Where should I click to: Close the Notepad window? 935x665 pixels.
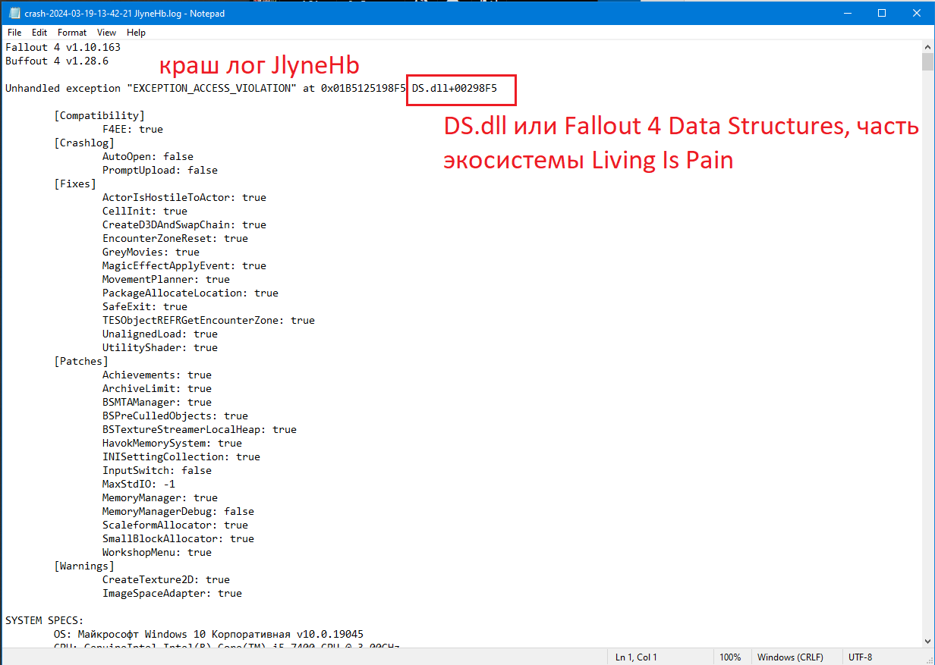tap(916, 13)
